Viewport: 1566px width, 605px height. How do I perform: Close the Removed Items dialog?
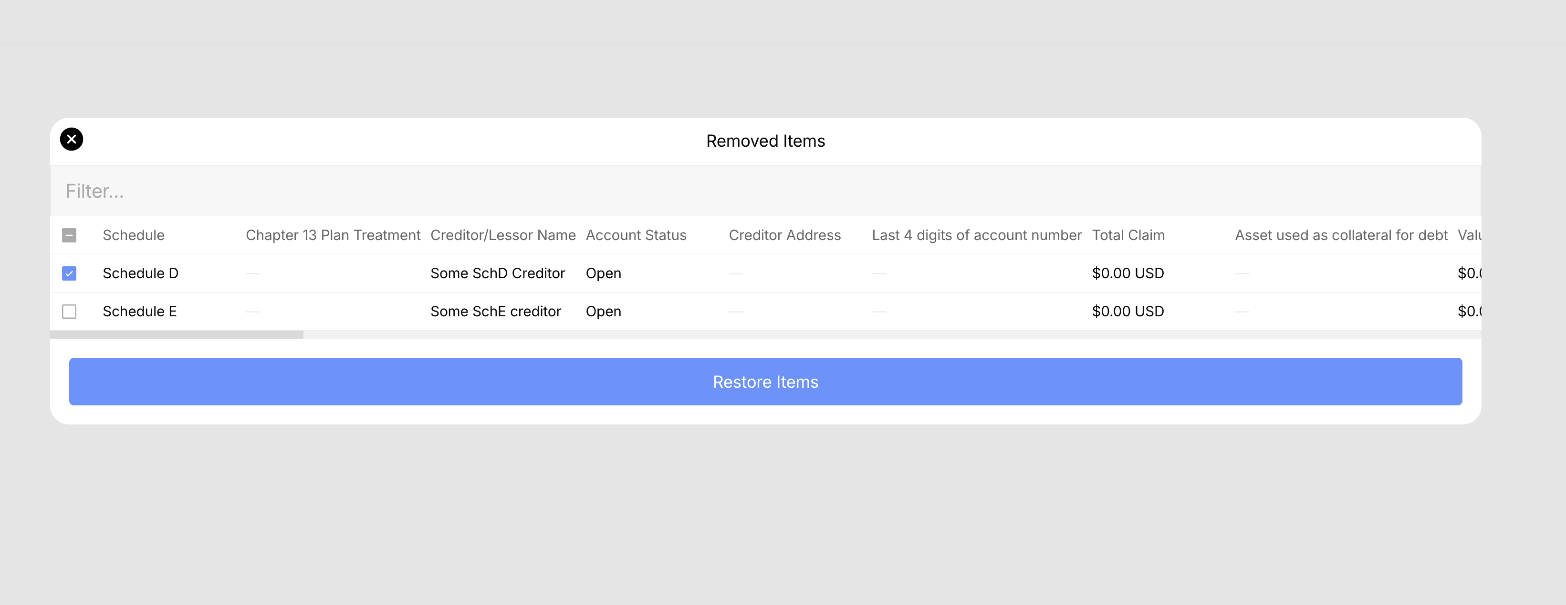pyautogui.click(x=71, y=139)
